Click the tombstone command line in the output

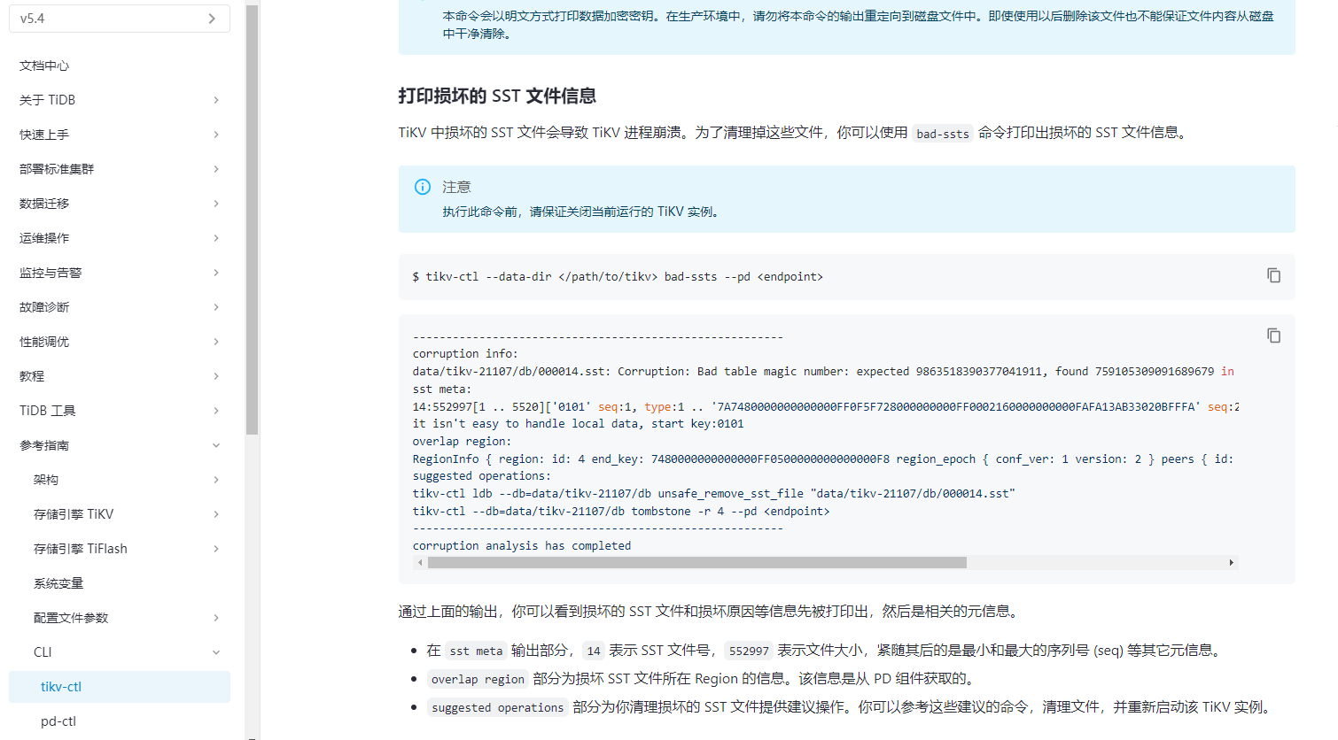point(621,512)
